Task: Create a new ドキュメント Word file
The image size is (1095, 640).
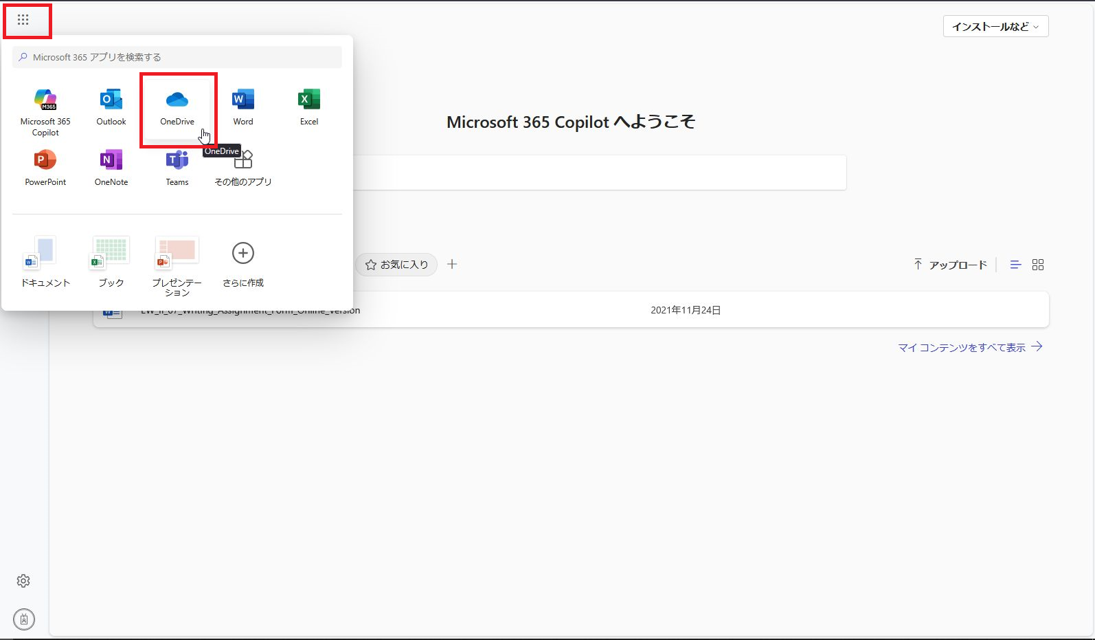Action: click(x=45, y=262)
